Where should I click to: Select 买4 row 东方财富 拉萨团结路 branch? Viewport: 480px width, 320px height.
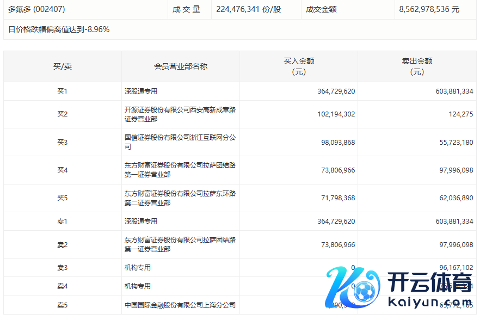[x=180, y=170]
